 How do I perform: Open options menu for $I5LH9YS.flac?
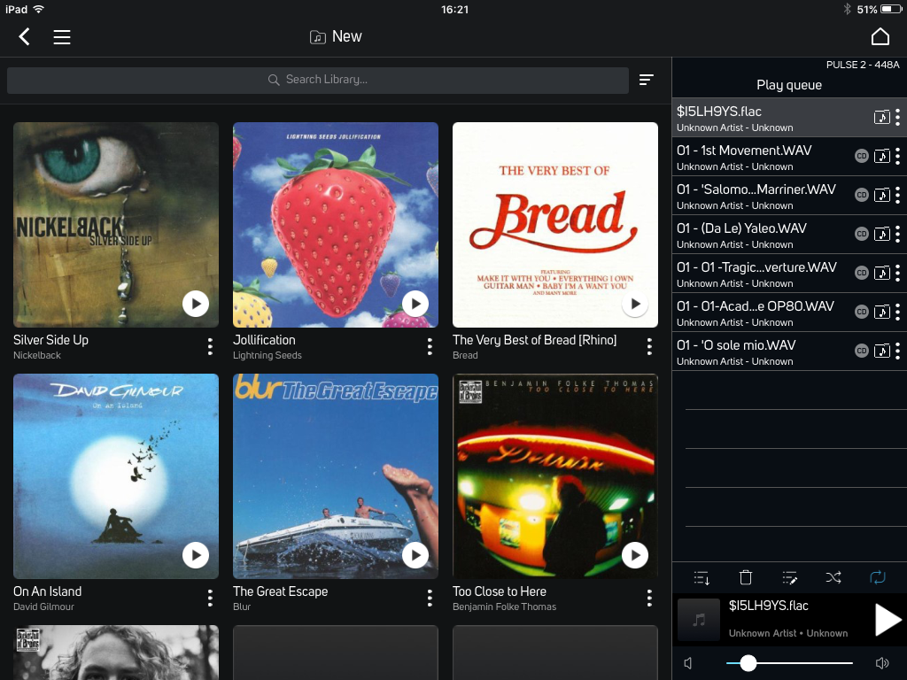pyautogui.click(x=897, y=118)
